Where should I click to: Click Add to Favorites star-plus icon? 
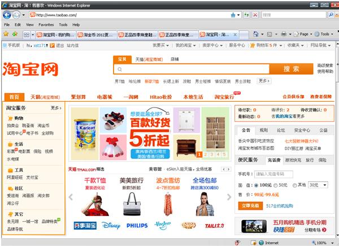[15, 34]
